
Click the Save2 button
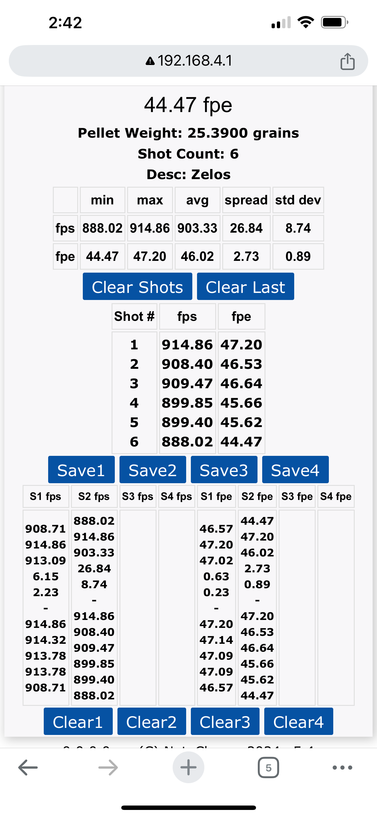tap(153, 470)
